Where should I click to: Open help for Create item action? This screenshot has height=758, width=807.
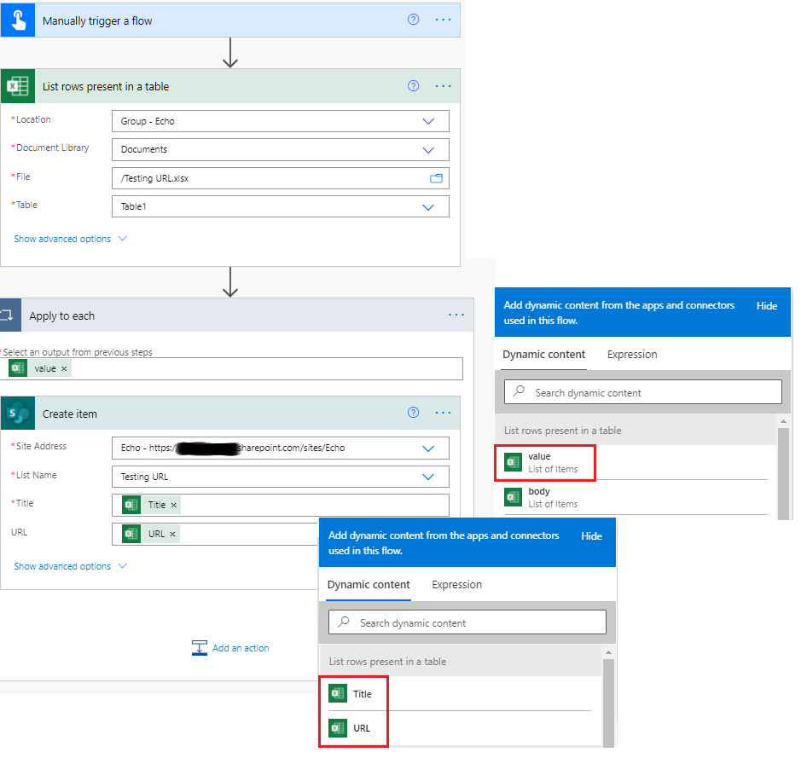413,413
